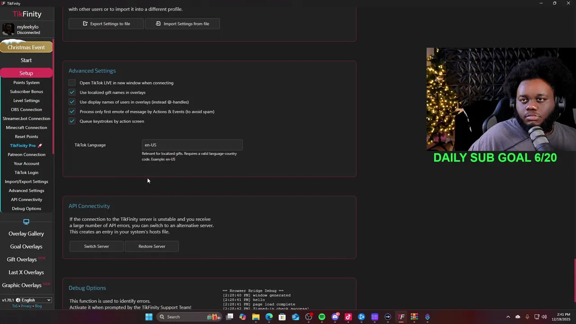This screenshot has width=576, height=324.
Task: Click the blue diamond taskbar app icon
Action: pos(427,317)
